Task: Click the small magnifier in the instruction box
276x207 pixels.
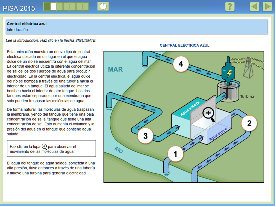Action: (x=44, y=146)
